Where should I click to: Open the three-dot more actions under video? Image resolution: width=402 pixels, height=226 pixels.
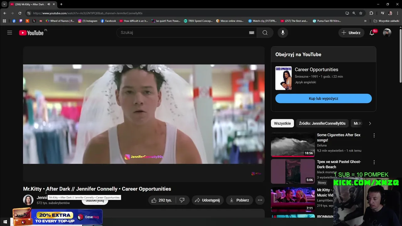pyautogui.click(x=260, y=200)
